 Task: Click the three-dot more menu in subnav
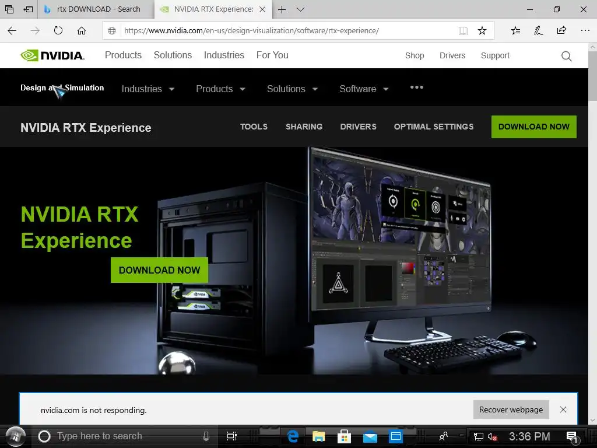coord(416,87)
